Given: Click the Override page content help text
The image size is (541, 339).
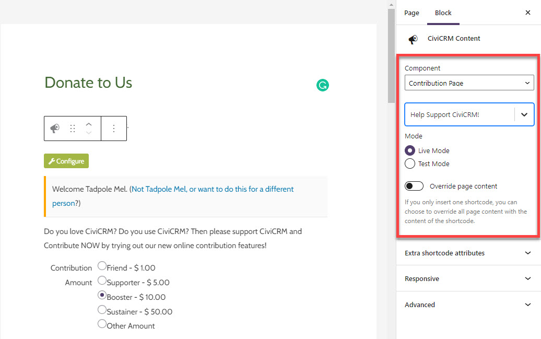Looking at the screenshot, I should (466, 211).
